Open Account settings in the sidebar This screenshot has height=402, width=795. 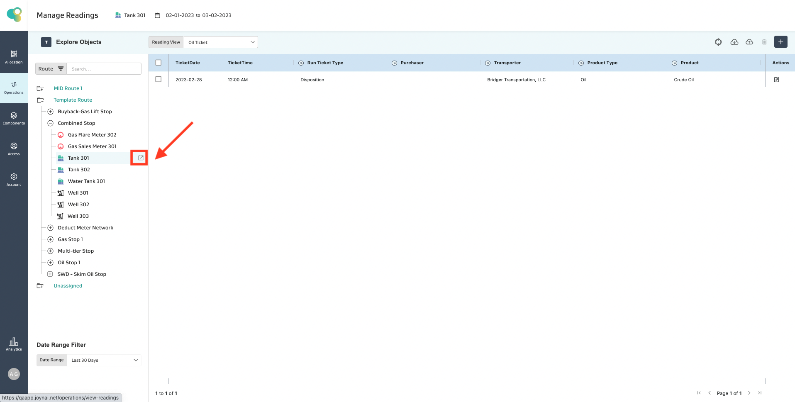pyautogui.click(x=14, y=180)
